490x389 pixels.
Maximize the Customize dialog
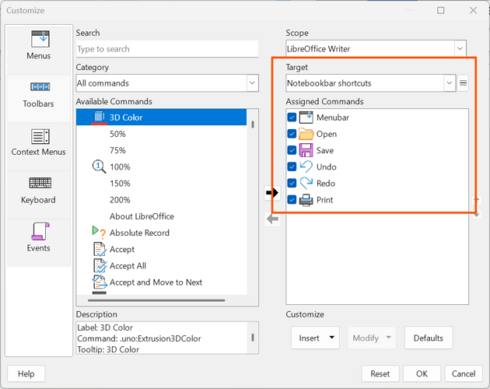441,11
